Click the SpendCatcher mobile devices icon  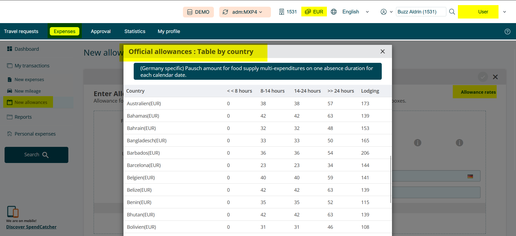[x=13, y=212]
